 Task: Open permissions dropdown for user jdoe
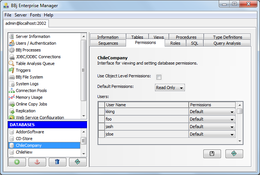point(212,134)
